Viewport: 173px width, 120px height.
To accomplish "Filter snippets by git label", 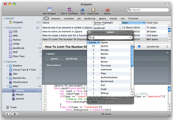I will pos(79,18).
